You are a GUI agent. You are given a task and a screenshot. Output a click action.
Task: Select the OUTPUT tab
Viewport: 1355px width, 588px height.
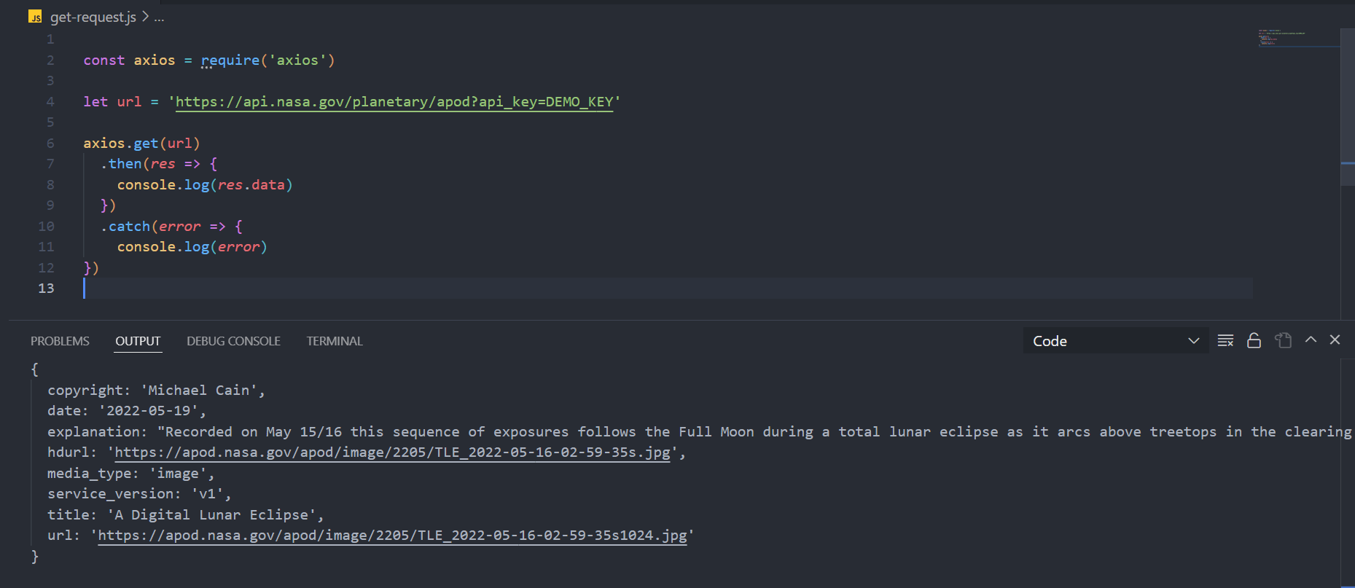(137, 340)
